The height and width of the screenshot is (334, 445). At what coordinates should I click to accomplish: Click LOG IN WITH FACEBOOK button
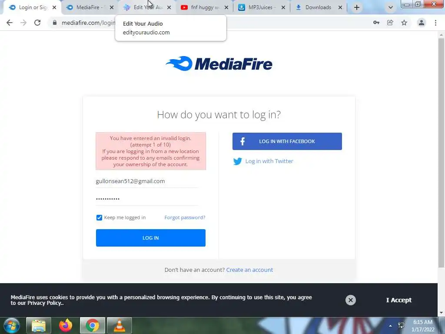point(287,141)
